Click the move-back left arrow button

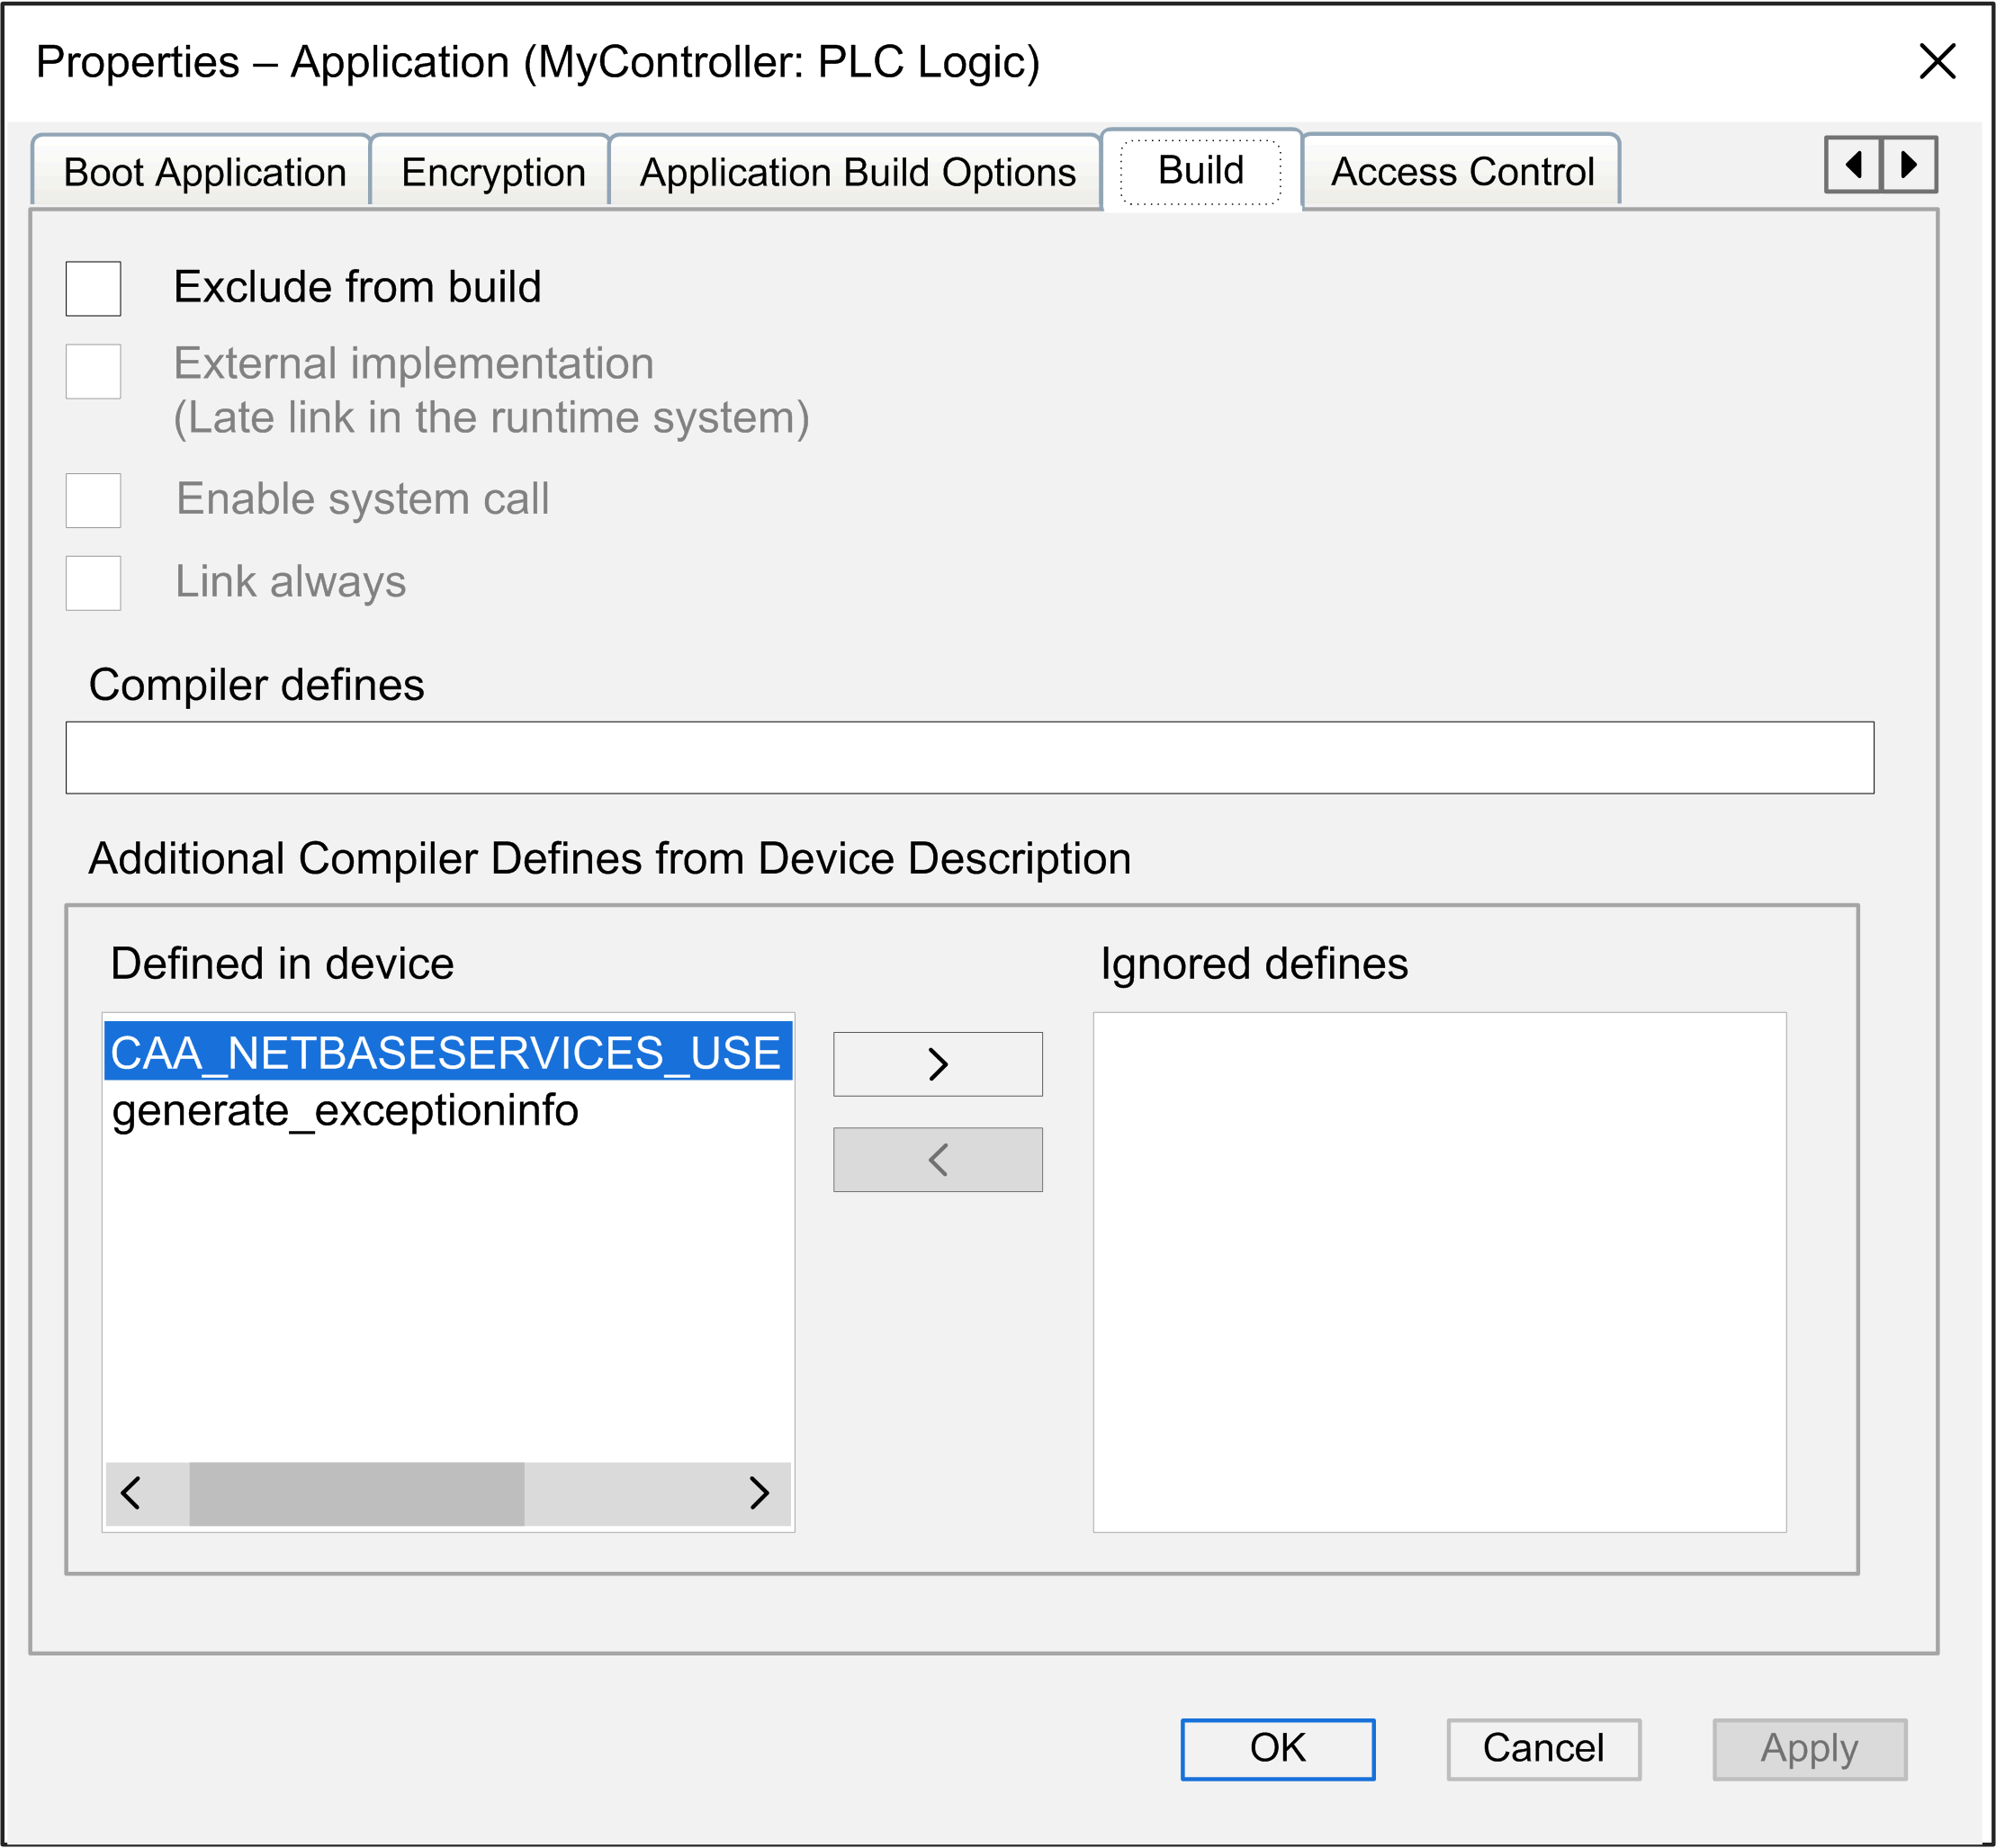click(x=937, y=1159)
